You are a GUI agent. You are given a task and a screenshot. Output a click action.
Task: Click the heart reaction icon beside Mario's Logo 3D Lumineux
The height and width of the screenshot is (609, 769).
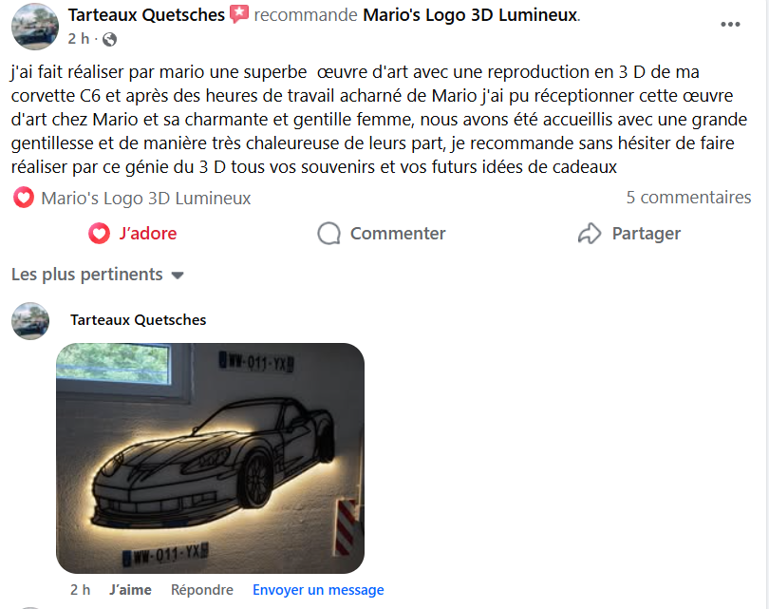click(x=24, y=198)
